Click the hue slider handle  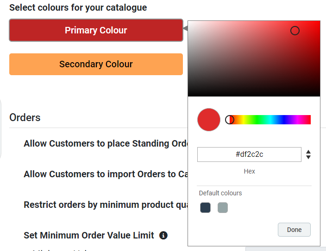pyautogui.click(x=230, y=120)
